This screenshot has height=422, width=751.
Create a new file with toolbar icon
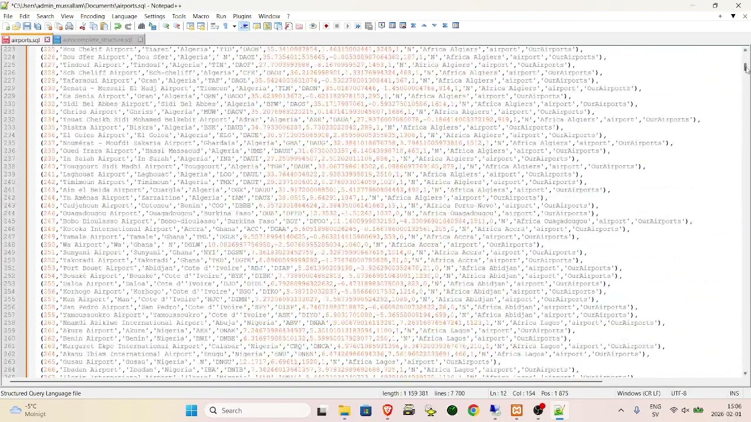[x=6, y=26]
